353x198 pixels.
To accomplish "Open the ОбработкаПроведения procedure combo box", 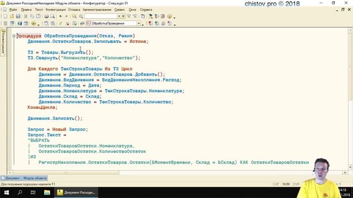I will pyautogui.click(x=114, y=23).
